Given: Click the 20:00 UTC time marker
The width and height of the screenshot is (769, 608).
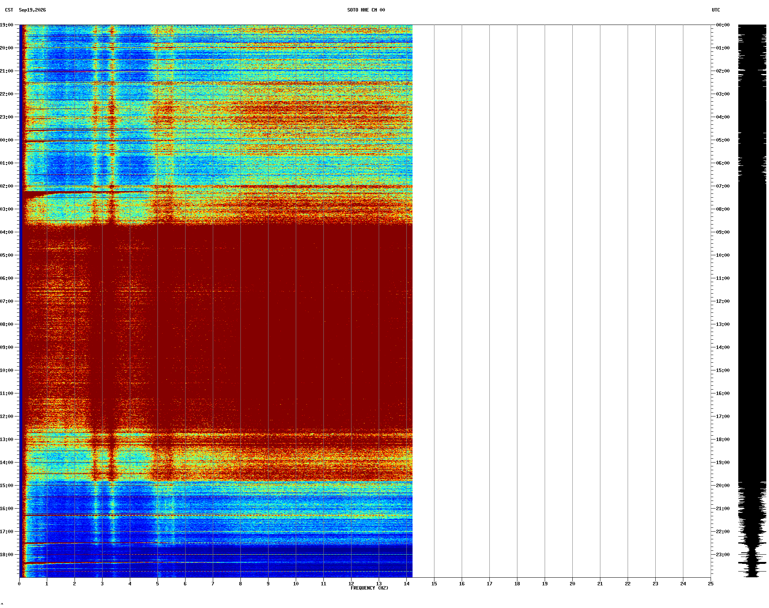Looking at the screenshot, I should [723, 486].
